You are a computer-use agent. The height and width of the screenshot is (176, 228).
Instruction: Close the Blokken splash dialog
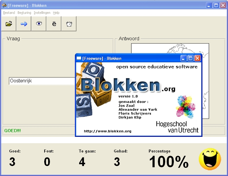pyautogui.click(x=197, y=58)
